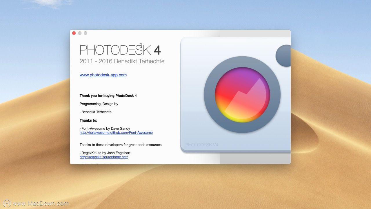Click the PHOTODESK 4 title heading
This screenshot has height=209, width=371.
[120, 50]
